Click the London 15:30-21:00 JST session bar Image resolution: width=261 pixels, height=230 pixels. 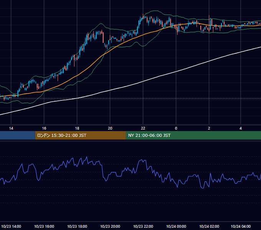coord(80,135)
